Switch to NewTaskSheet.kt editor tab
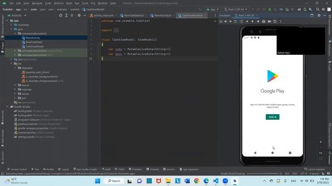Image resolution: width=332 pixels, height=186 pixels. (134, 16)
